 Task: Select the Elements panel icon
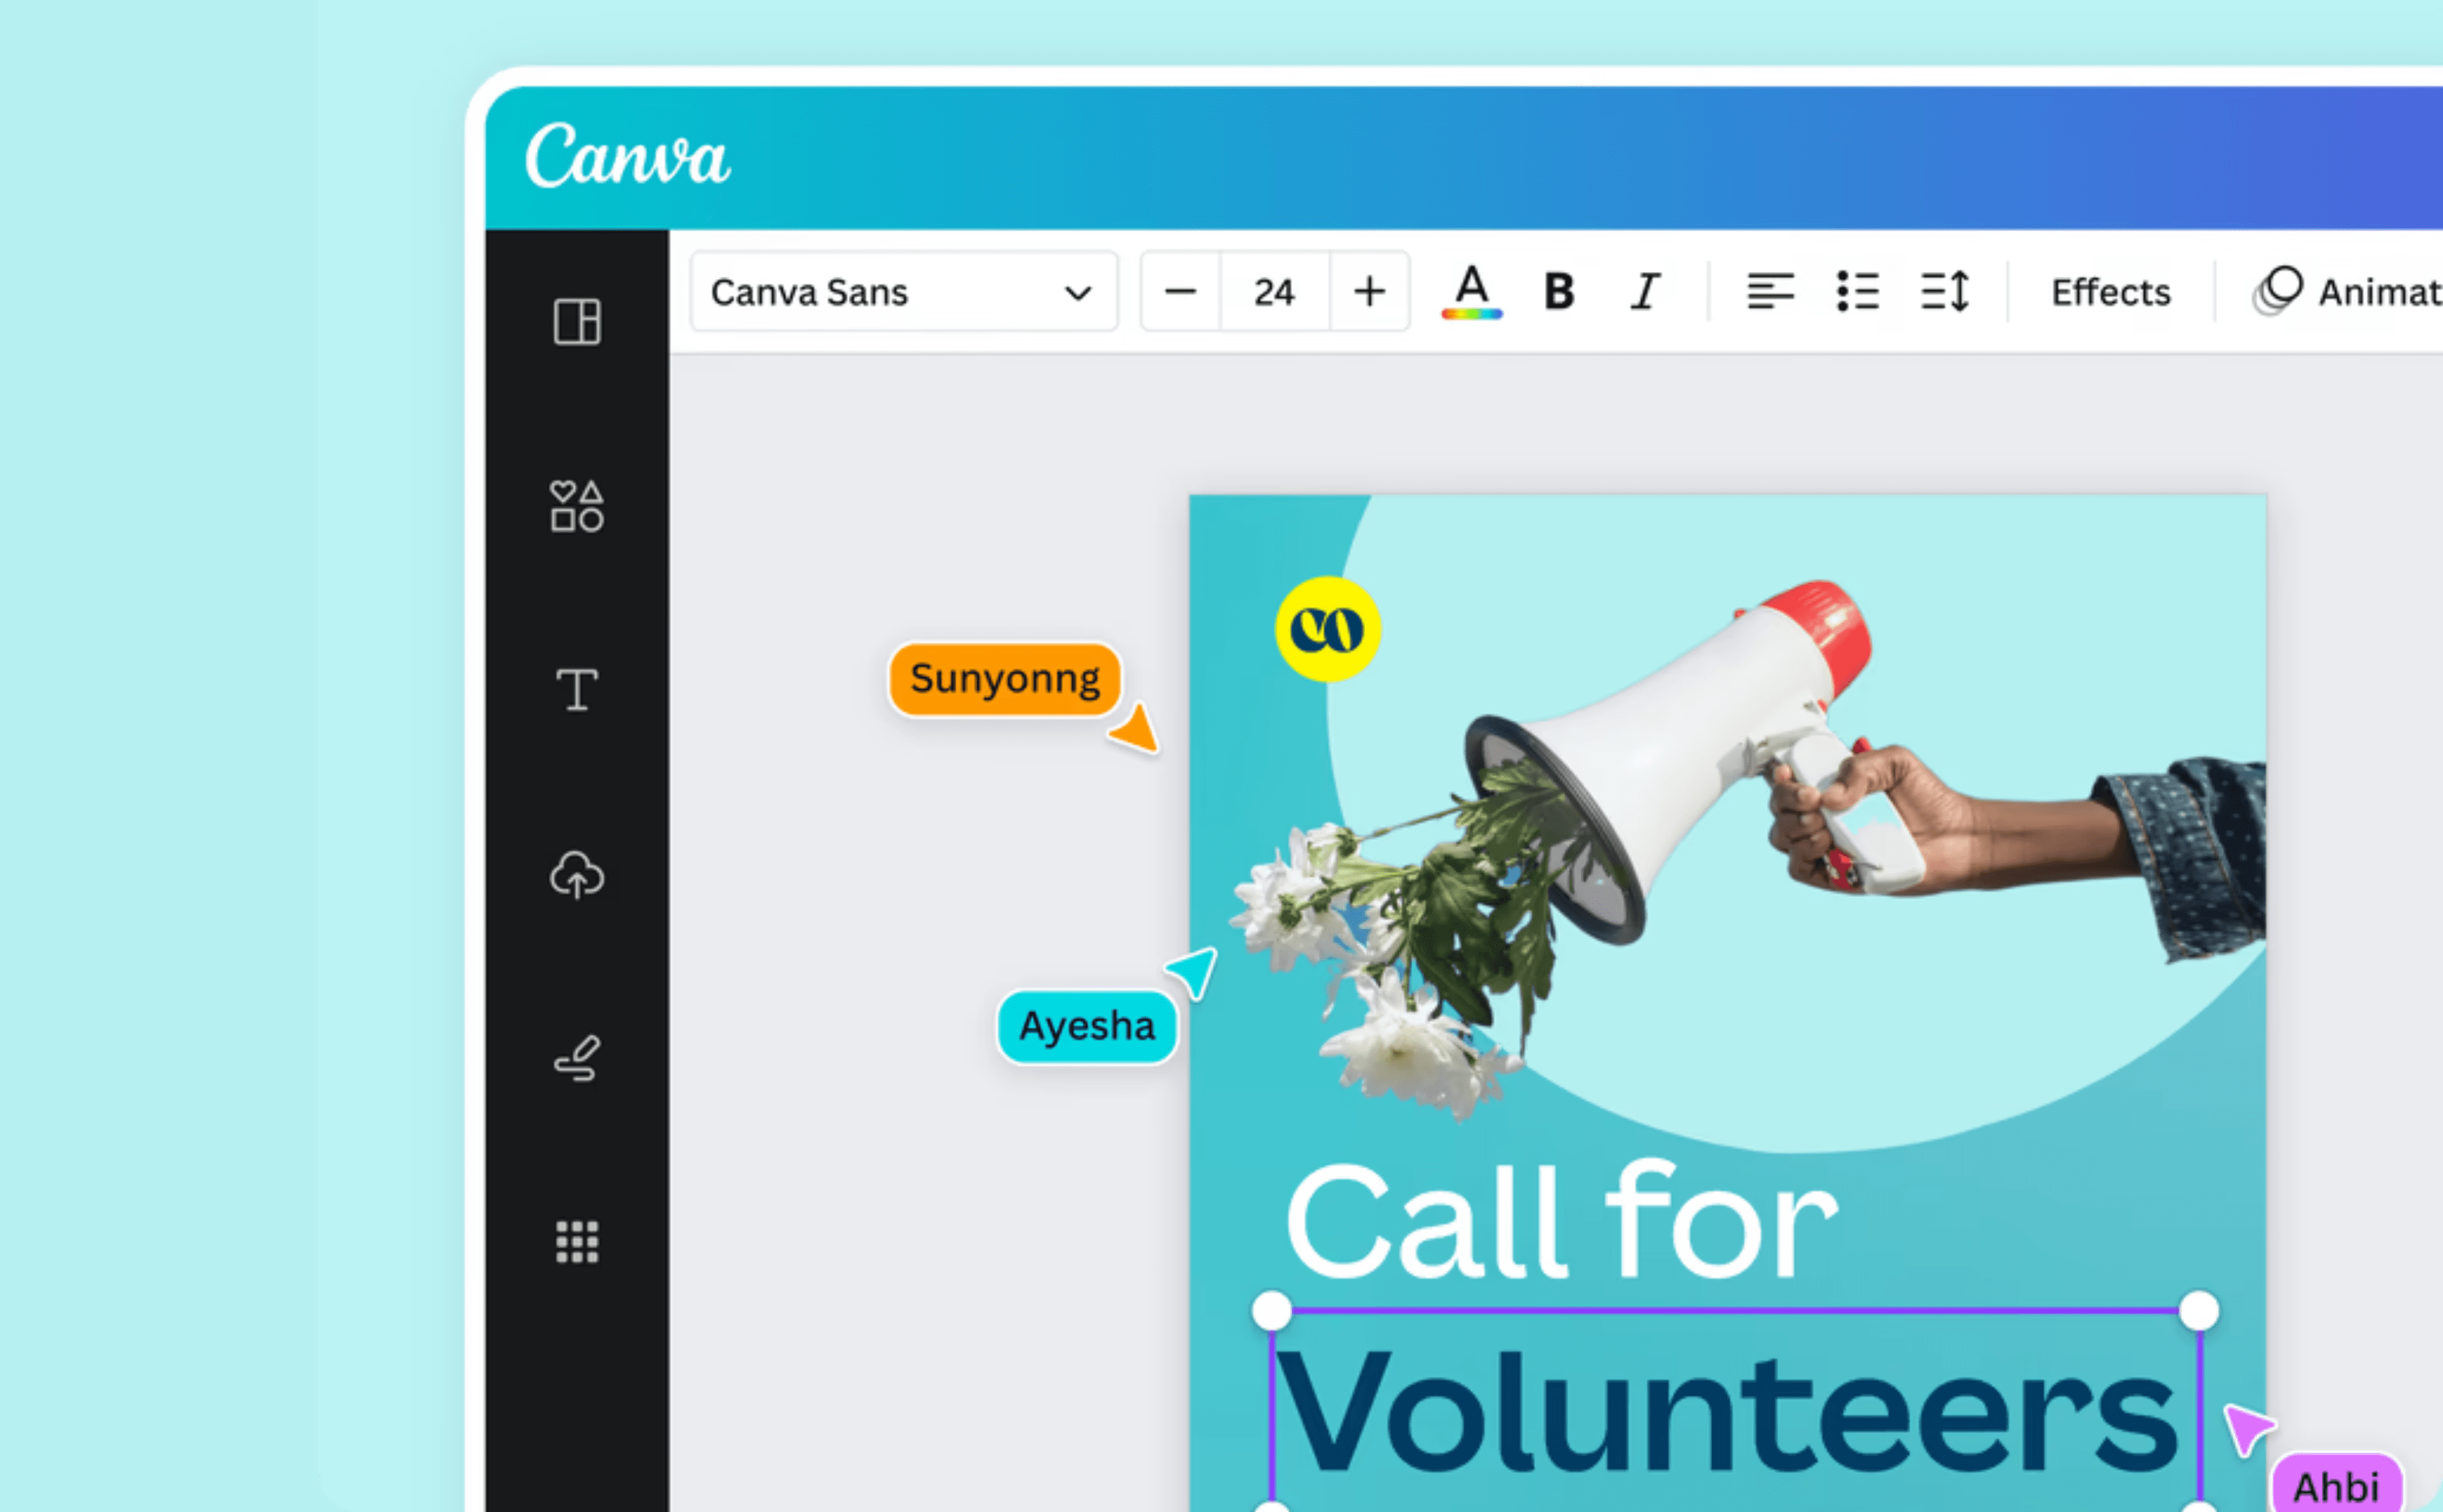(x=576, y=506)
